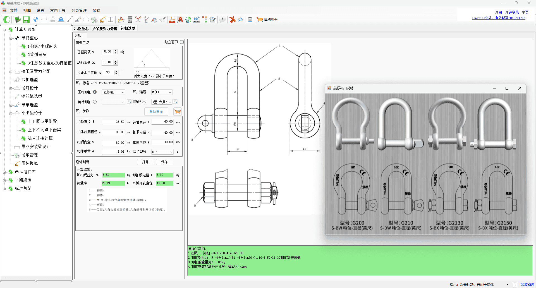Screen dimensions: 536x288
Task: Open the D型卸扣 type dropdown
Action: point(123,92)
